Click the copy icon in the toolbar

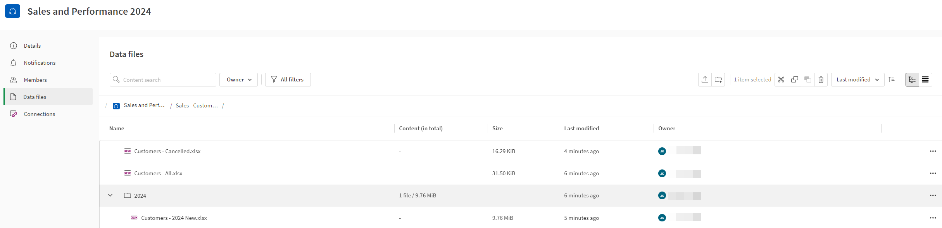[x=794, y=79]
